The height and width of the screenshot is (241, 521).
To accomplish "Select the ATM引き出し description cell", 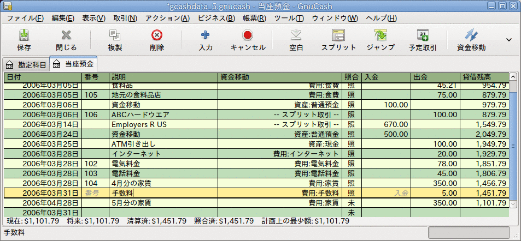I will (x=163, y=144).
